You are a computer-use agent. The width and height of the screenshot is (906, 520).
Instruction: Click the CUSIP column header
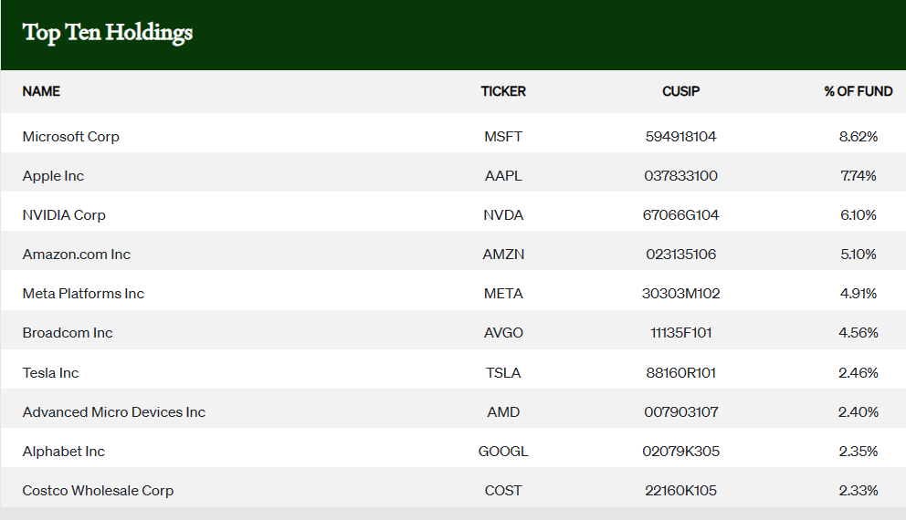(680, 91)
